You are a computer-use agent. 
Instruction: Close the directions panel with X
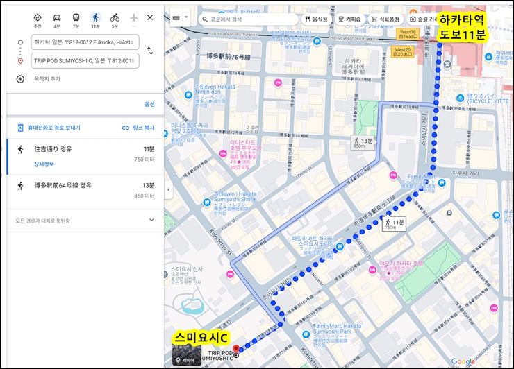[150, 17]
